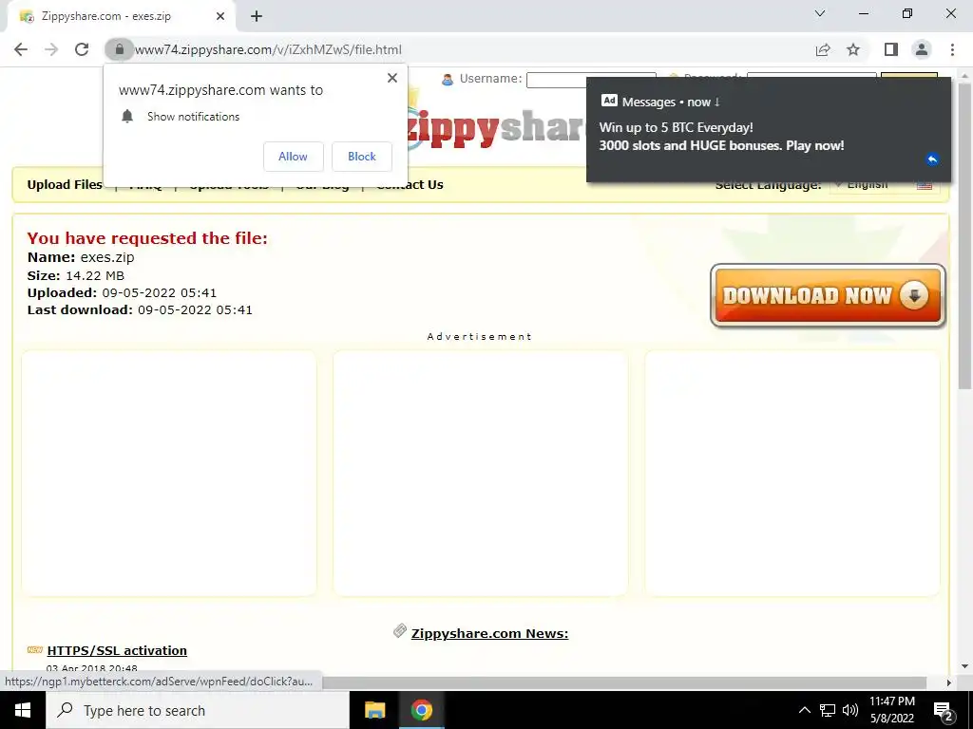Click the vertical page scrollbar thumb
This screenshot has height=729, width=973.
coord(964,235)
